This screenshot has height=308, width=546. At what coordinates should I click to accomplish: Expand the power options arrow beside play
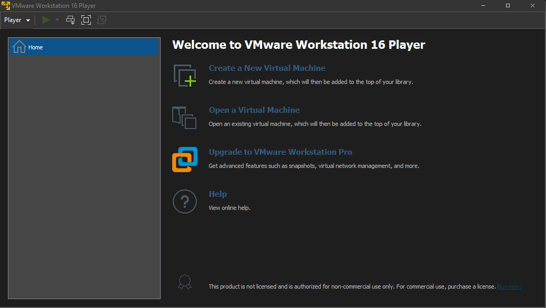(57, 20)
